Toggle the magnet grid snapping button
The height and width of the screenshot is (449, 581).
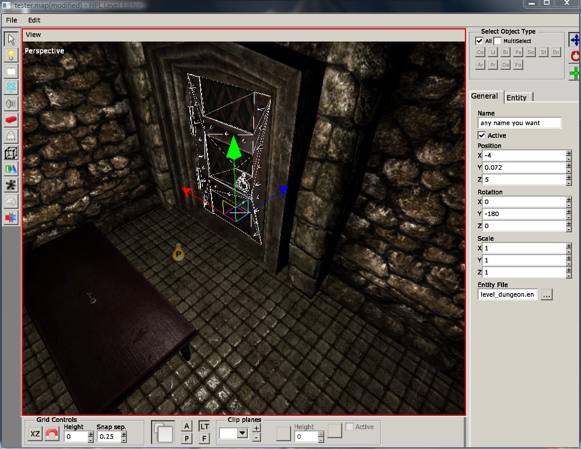click(52, 434)
